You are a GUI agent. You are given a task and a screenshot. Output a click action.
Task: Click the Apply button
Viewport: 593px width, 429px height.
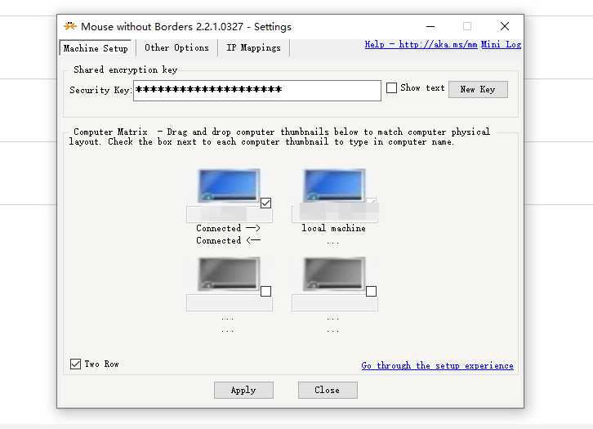(x=243, y=390)
